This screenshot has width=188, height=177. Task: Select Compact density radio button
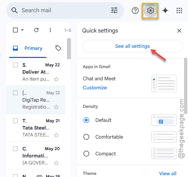tap(86, 154)
